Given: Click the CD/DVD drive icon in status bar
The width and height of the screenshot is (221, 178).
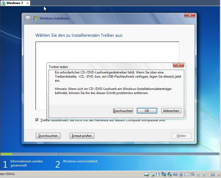Looking at the screenshot, I should [x=152, y=174].
